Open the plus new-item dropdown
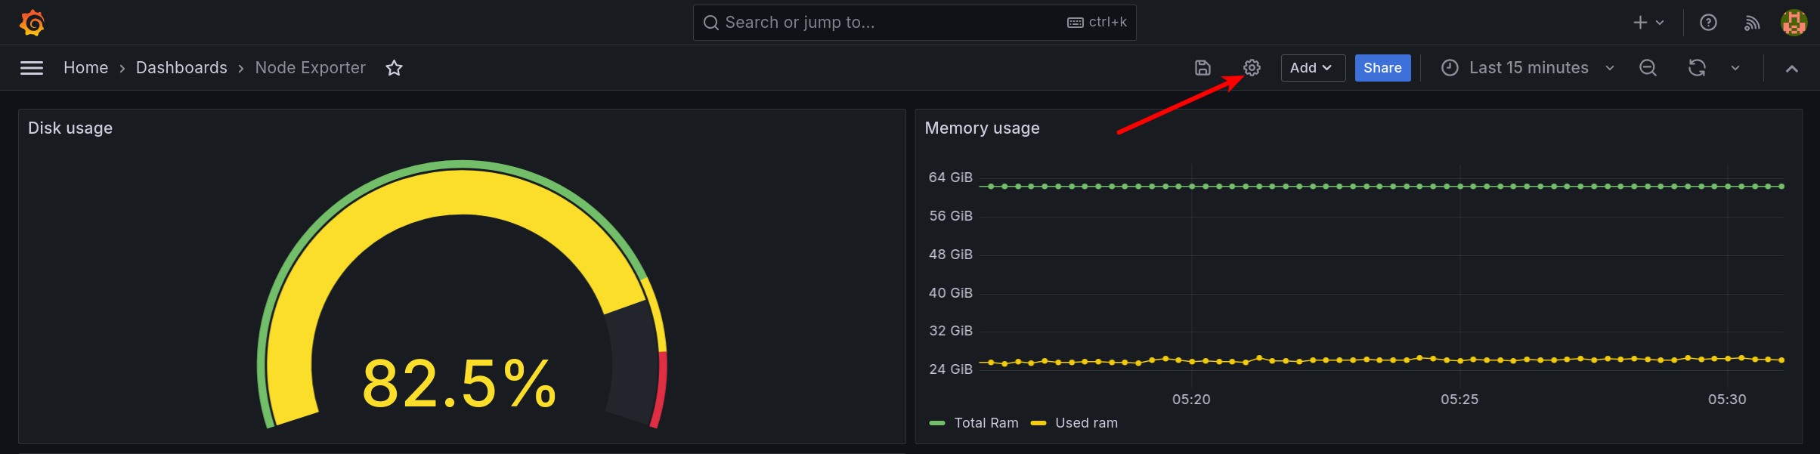This screenshot has width=1820, height=454. click(x=1648, y=23)
